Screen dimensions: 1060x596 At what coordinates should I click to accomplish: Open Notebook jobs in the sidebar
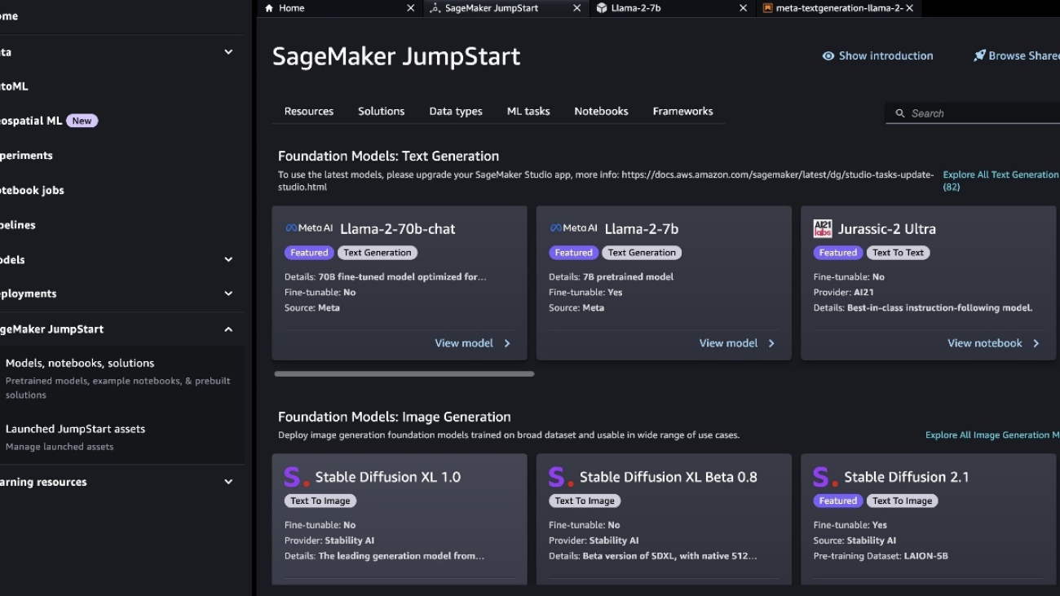32,191
